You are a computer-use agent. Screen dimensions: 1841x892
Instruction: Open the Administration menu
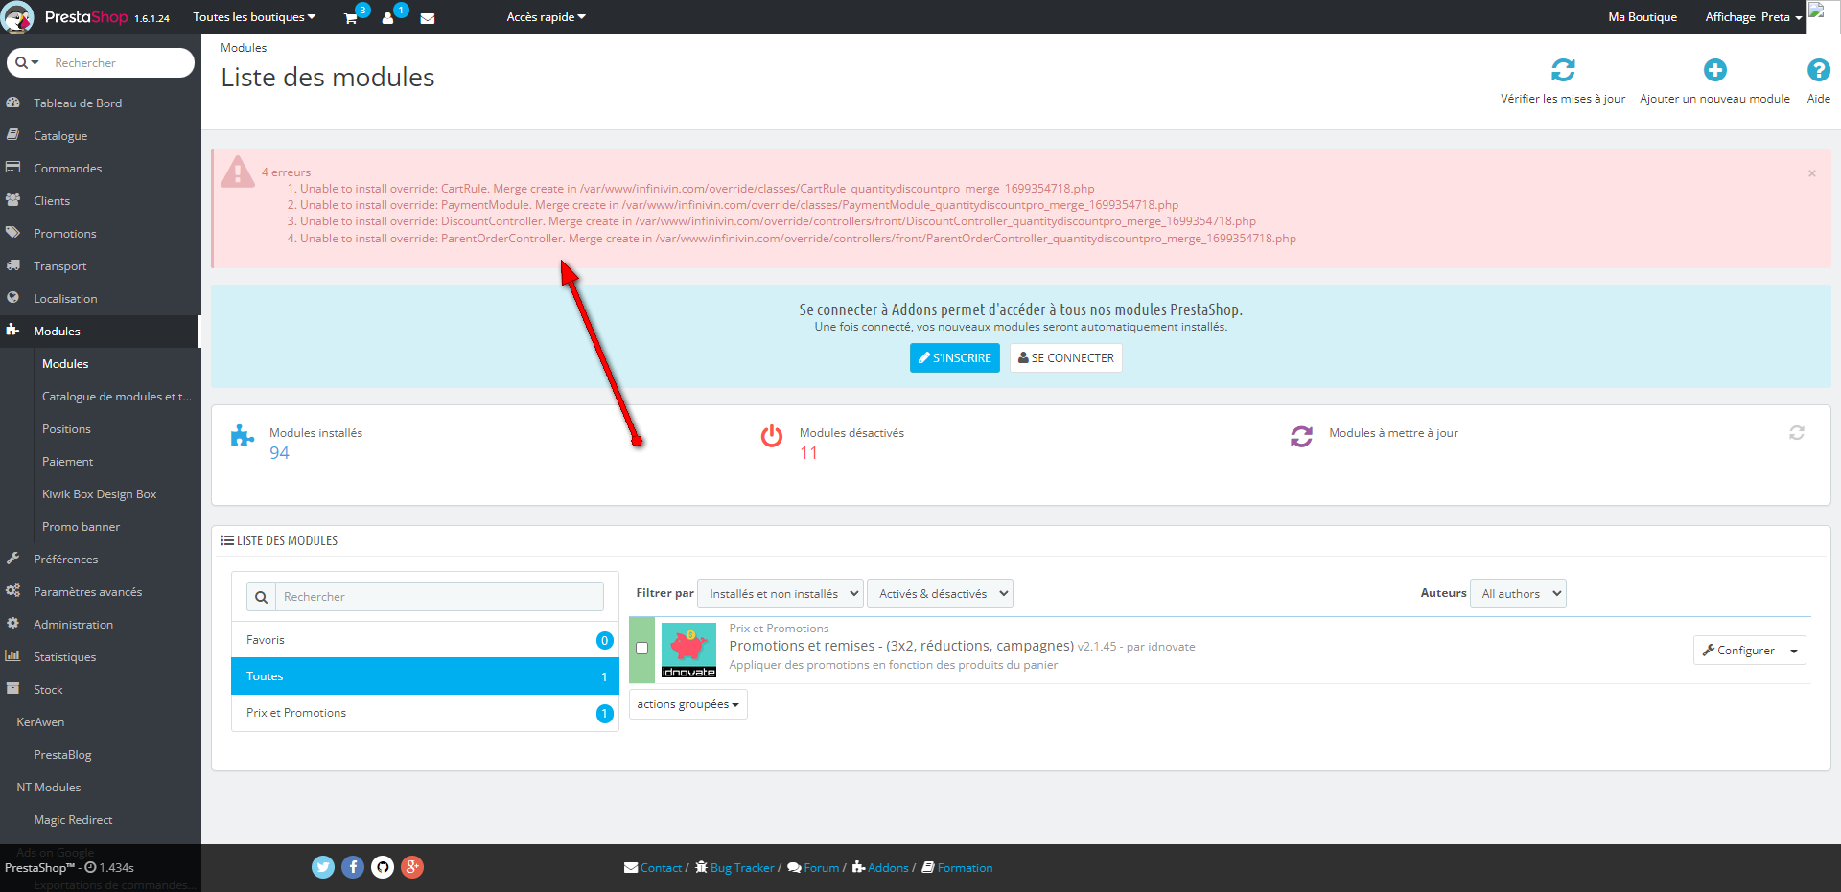(101, 625)
